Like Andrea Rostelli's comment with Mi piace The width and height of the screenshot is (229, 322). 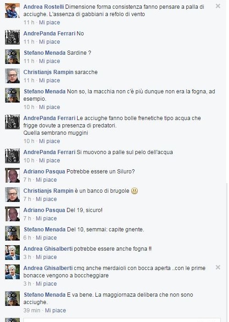[x=50, y=23]
